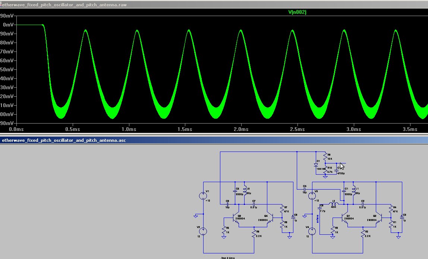Viewport: 428px width, 259px height.
Task: Click the V1 voltage source symbol
Action: pyautogui.click(x=203, y=196)
